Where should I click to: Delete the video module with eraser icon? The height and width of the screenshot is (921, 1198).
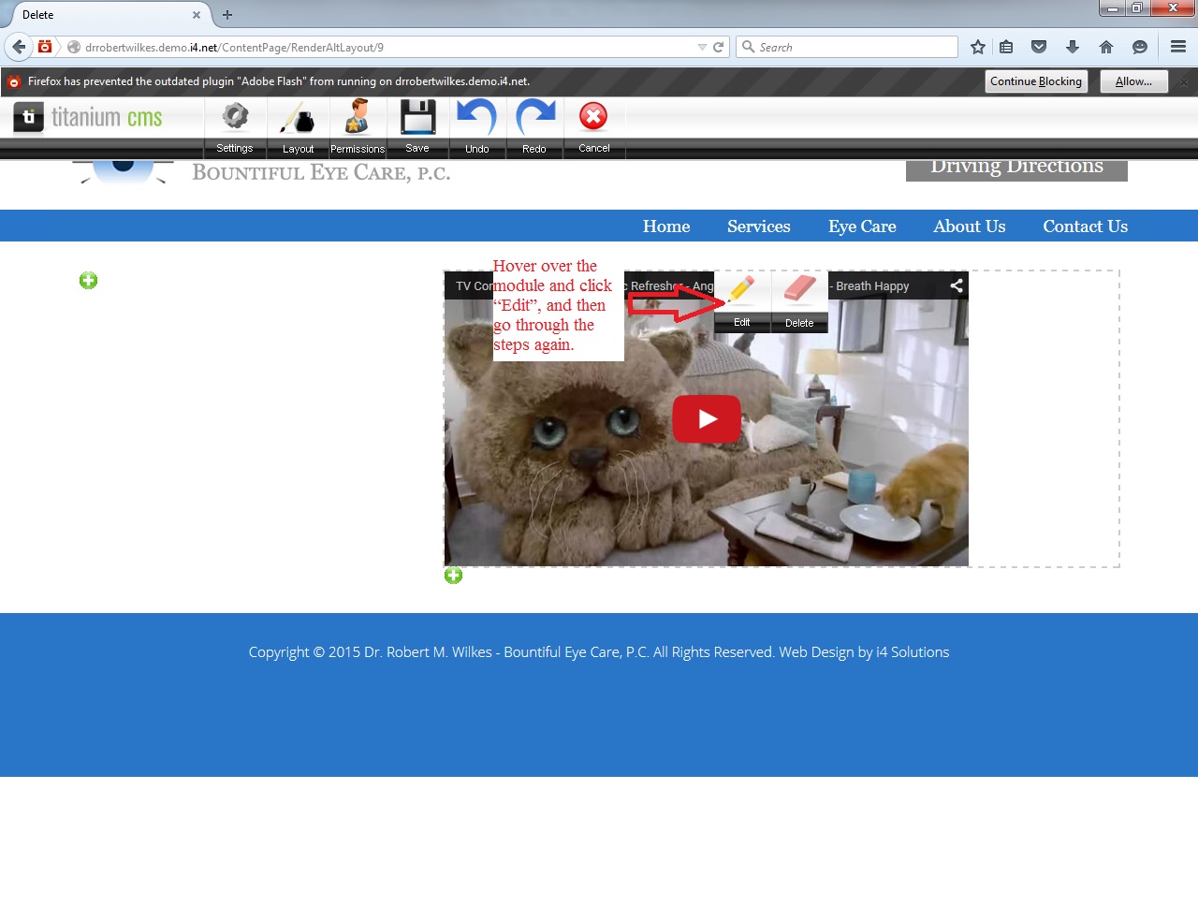tap(799, 300)
